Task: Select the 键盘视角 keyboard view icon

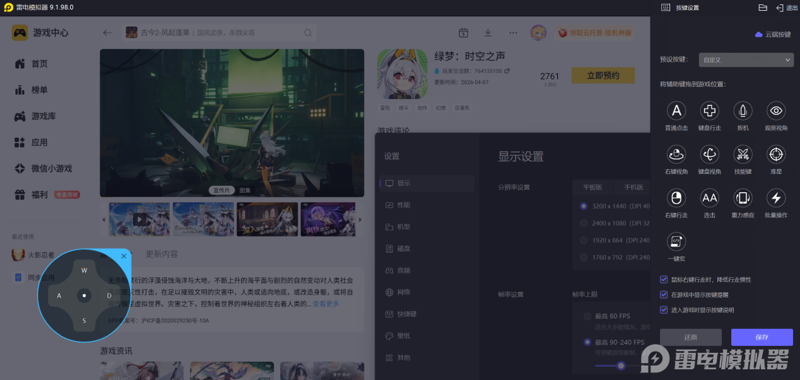Action: pyautogui.click(x=710, y=154)
